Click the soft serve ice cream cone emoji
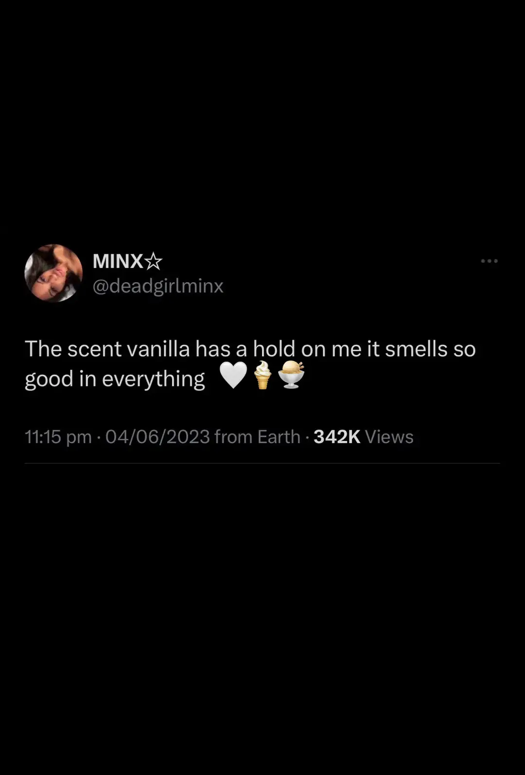 263,375
